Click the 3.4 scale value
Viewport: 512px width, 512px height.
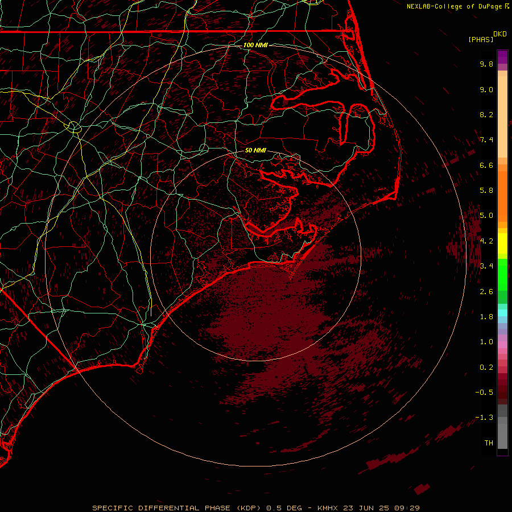click(486, 266)
